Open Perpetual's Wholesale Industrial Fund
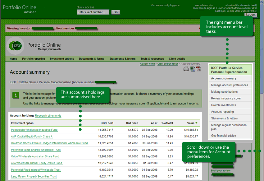 (34, 130)
